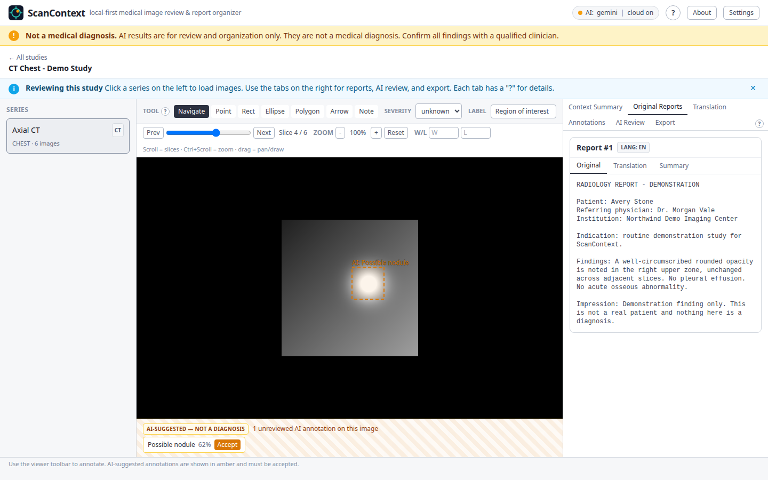
Task: Select the Ellipse annotation tool
Action: pos(275,111)
